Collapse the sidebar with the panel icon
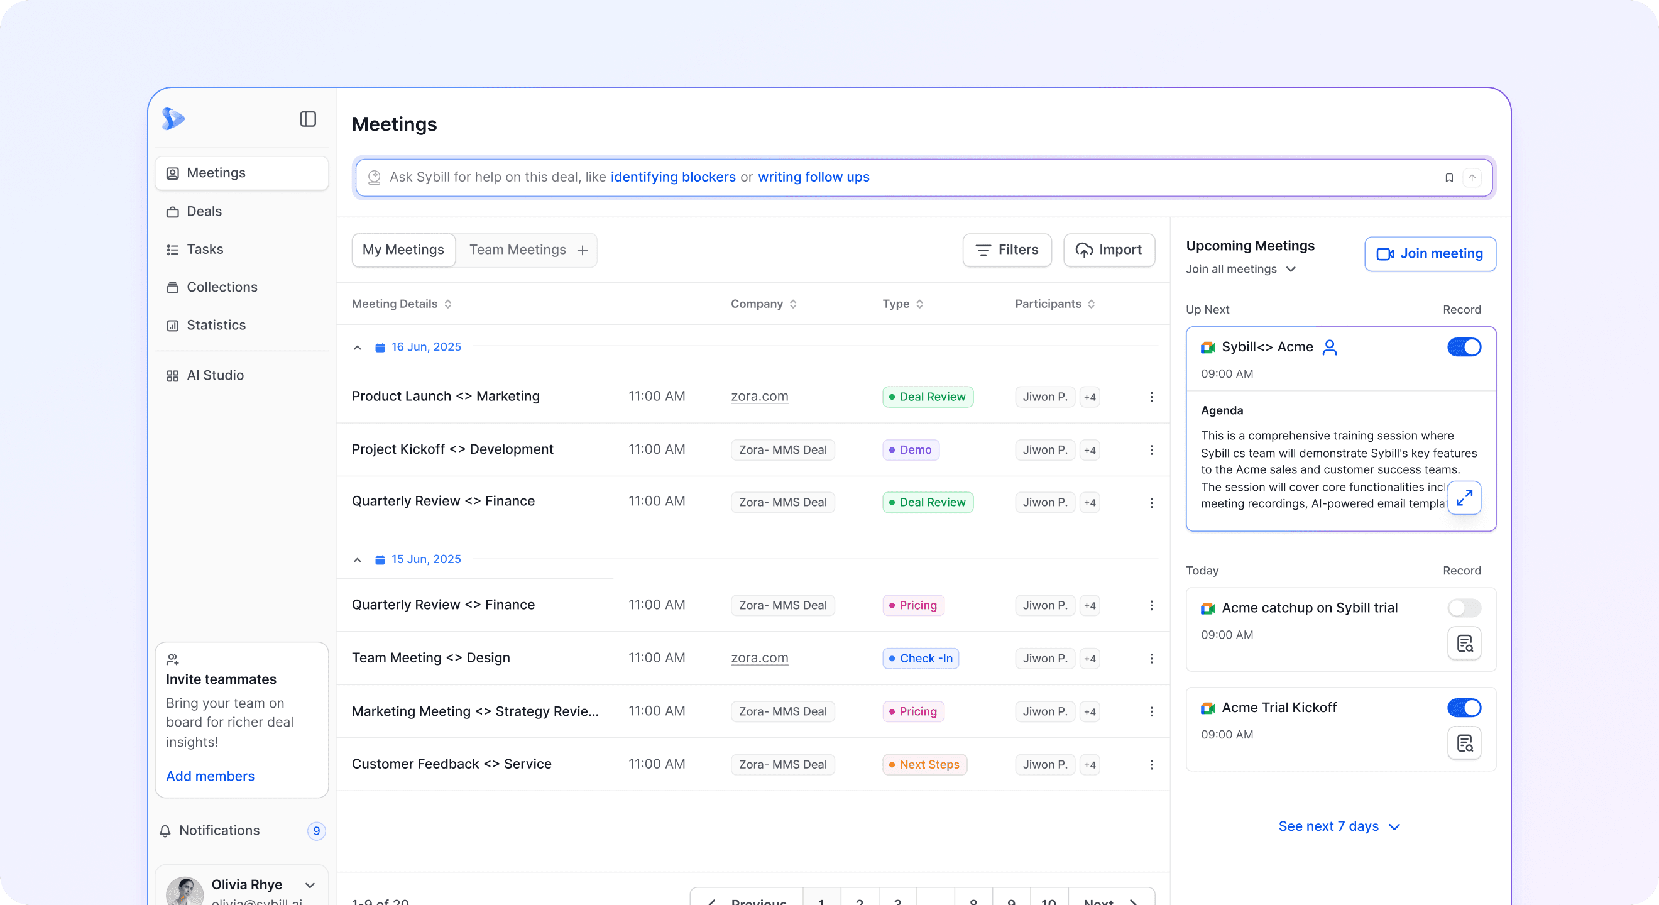 [x=308, y=119]
